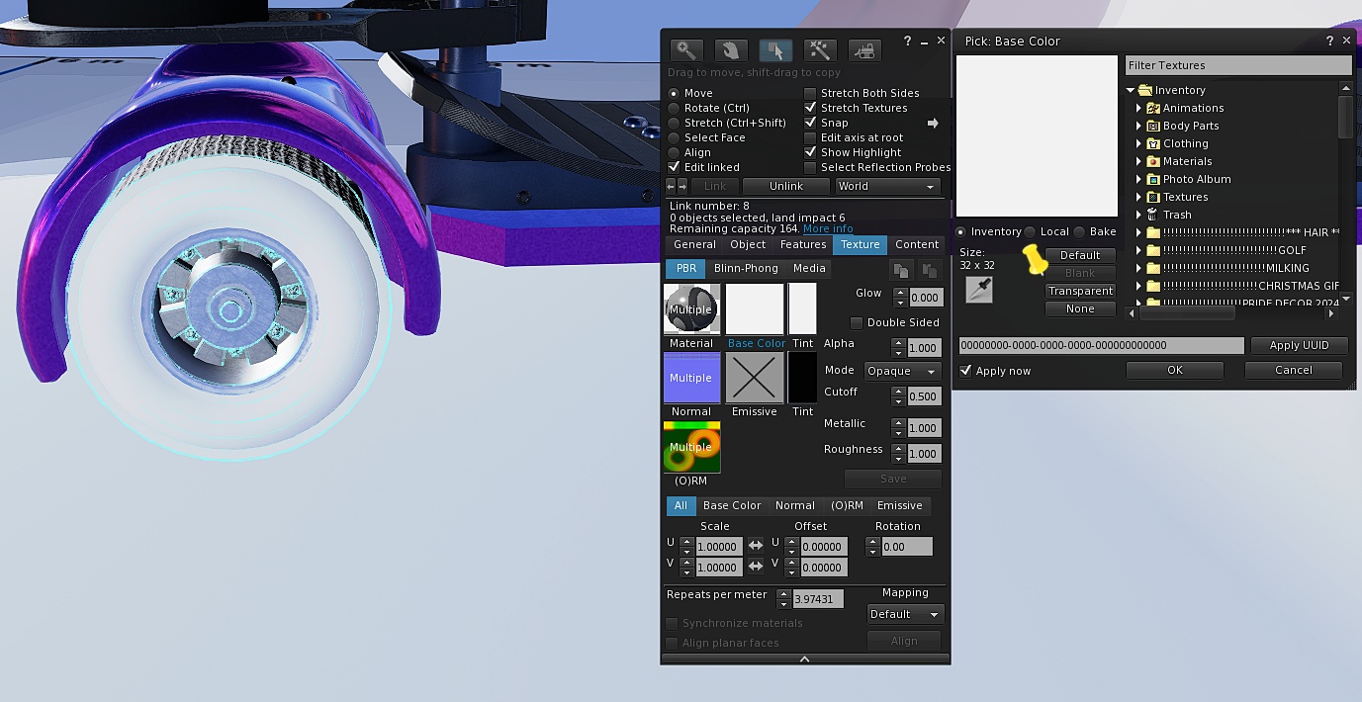
Task: Choose the Create magic wand tool
Action: pyautogui.click(x=820, y=50)
